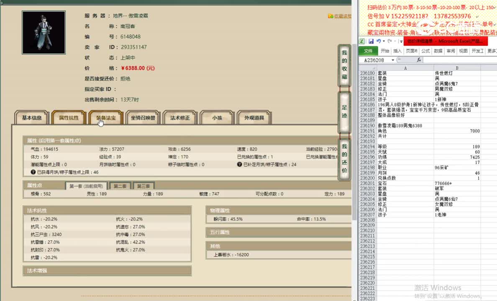
Task: Click the cell reading 96采矿
Action: pyautogui.click(x=457, y=168)
